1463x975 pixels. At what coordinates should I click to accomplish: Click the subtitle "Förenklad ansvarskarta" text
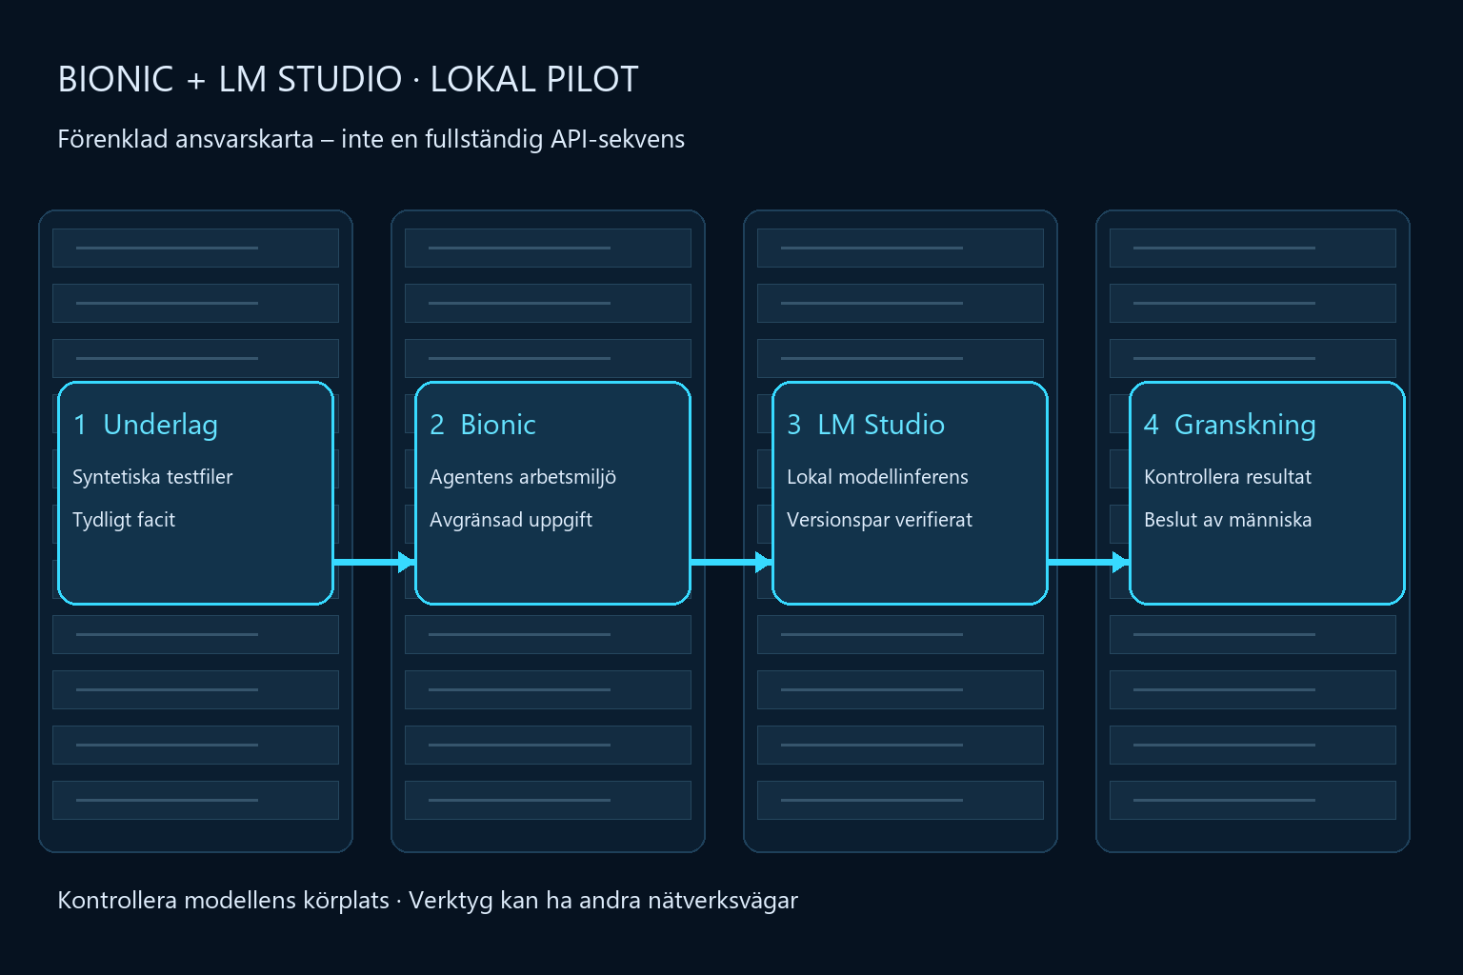(186, 139)
